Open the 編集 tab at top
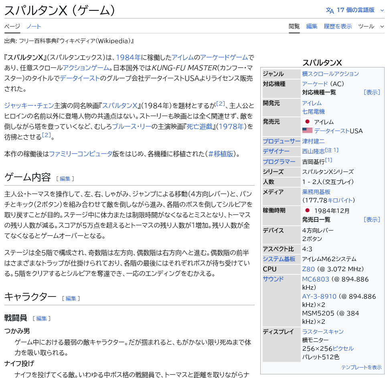 (312, 27)
